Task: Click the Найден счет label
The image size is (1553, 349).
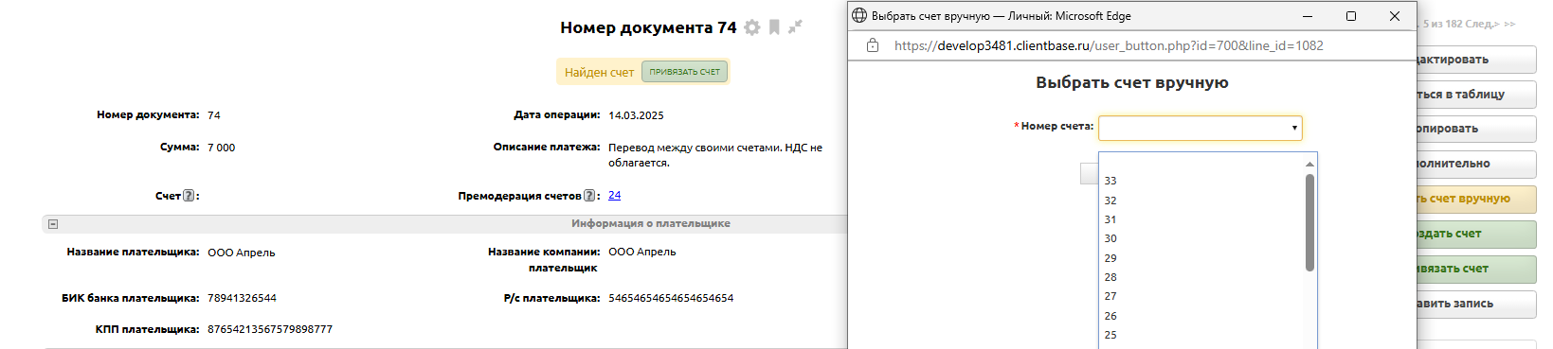Action: [x=599, y=73]
